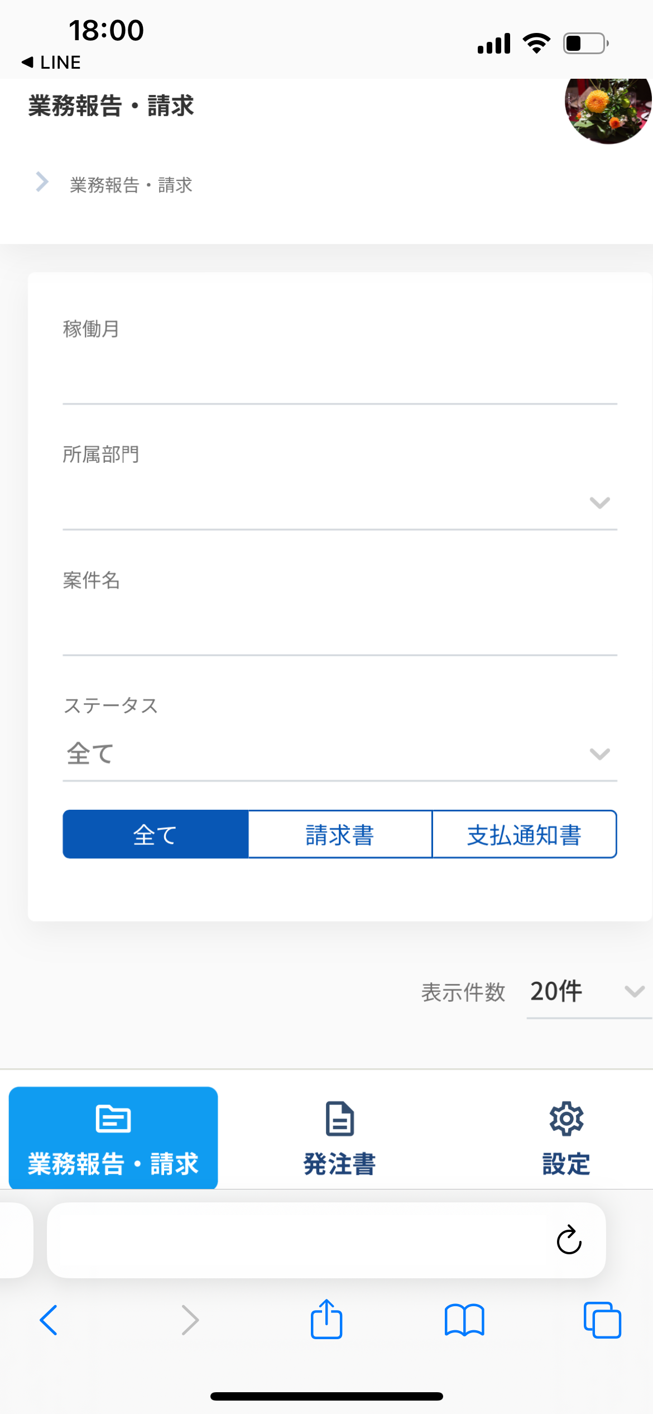Open Safari bookmarks book icon
The width and height of the screenshot is (653, 1414).
coord(464,1320)
